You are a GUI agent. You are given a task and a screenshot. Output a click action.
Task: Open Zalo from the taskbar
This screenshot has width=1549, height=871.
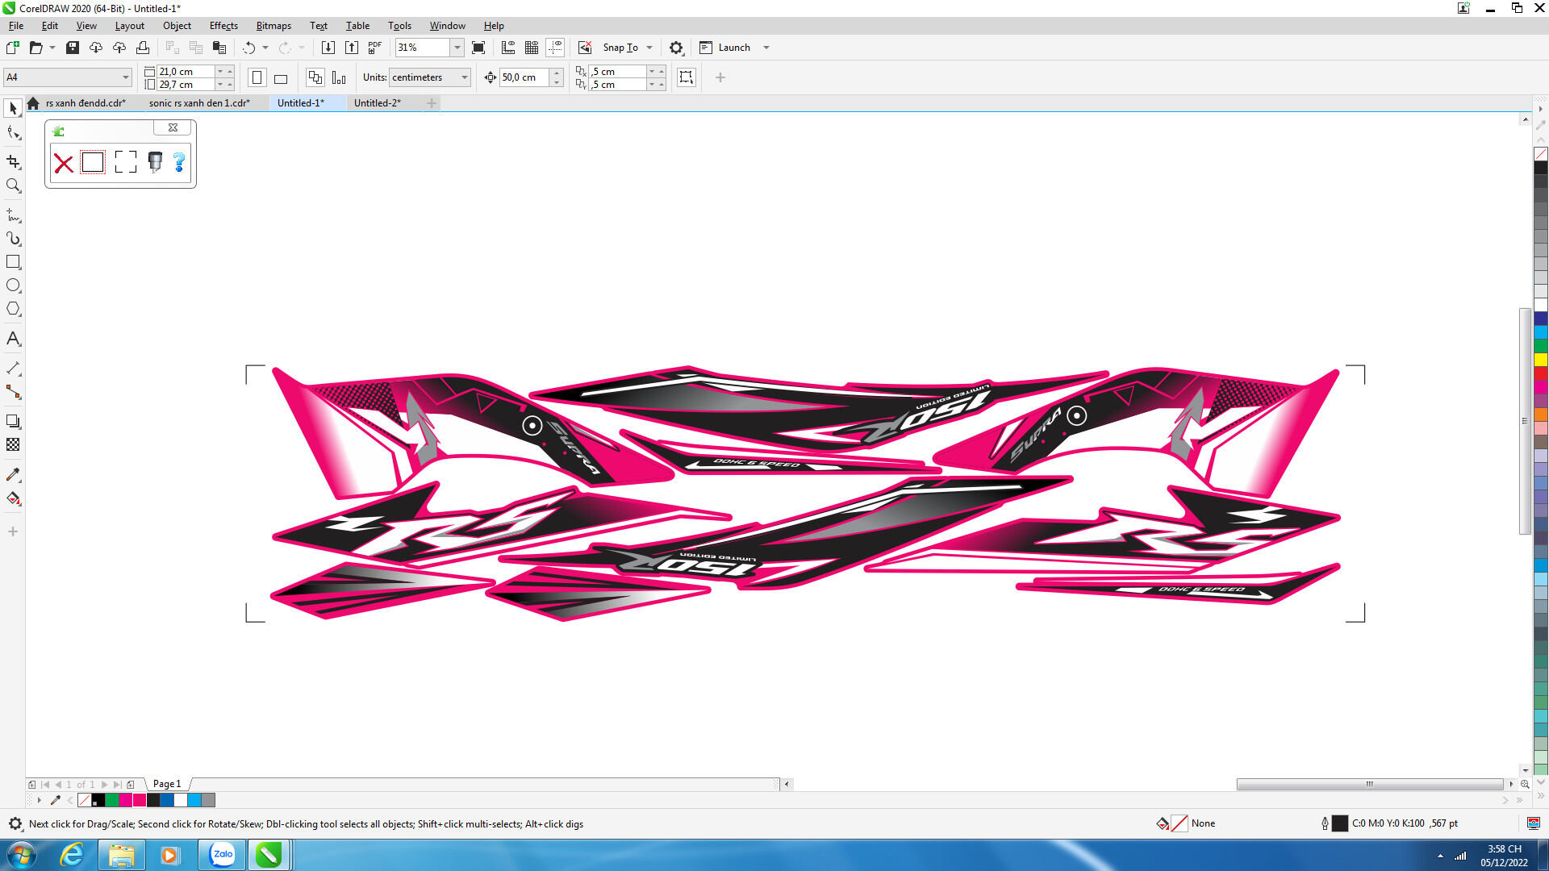pos(223,855)
